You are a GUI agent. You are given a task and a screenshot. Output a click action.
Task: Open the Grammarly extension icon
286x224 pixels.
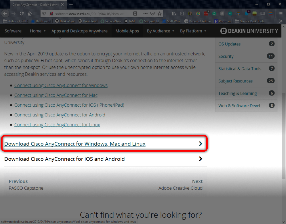click(x=214, y=13)
